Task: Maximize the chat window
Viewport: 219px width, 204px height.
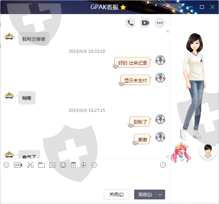Action: 202,7
